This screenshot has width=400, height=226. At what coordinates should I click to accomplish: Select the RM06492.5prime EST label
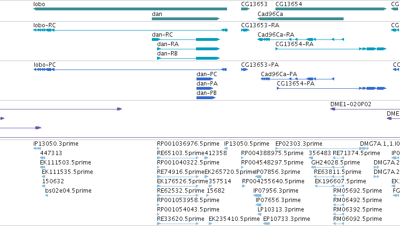coord(358,201)
